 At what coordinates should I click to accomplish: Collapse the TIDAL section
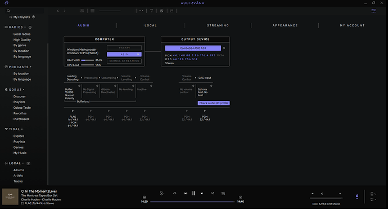click(22, 129)
